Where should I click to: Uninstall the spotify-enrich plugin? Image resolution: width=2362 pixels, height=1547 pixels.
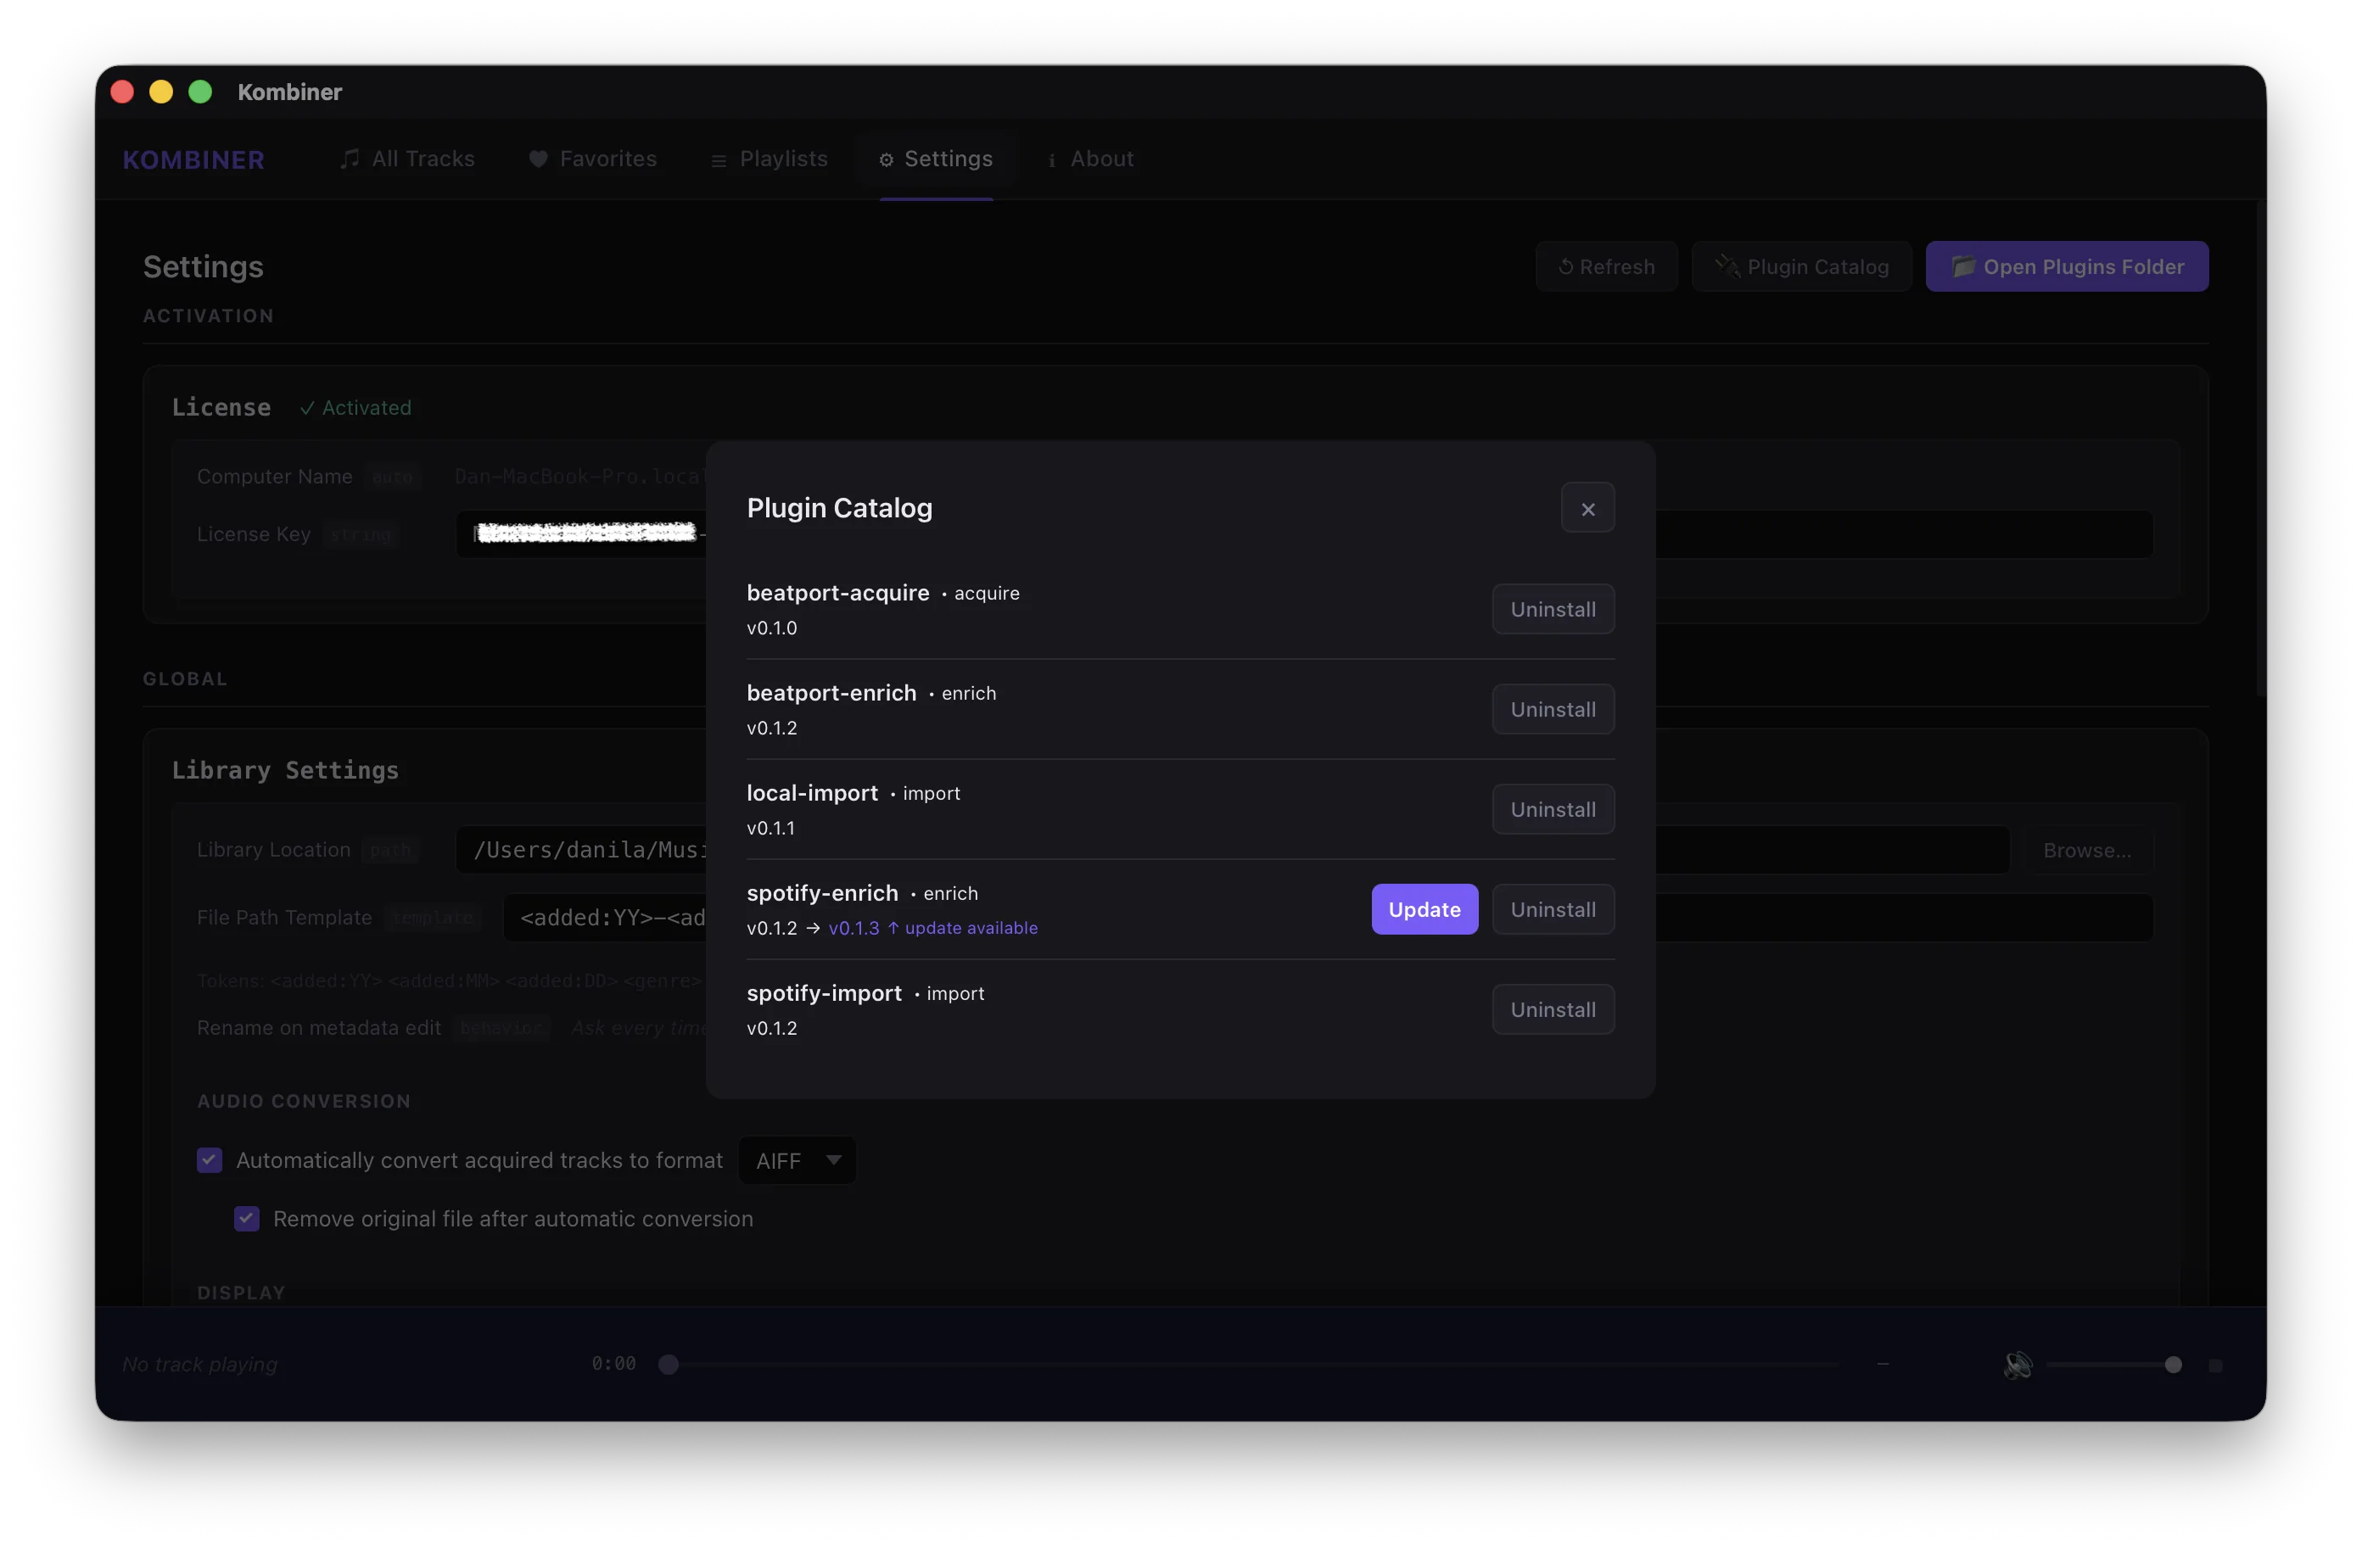pyautogui.click(x=1552, y=909)
